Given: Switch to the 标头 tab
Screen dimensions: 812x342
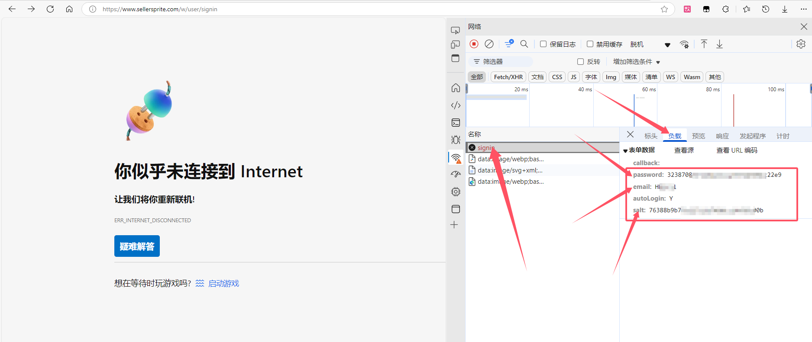Looking at the screenshot, I should [x=650, y=136].
